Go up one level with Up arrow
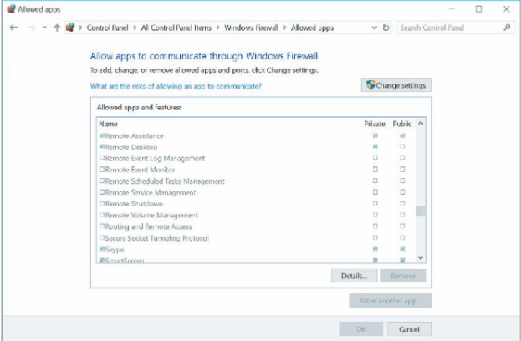The image size is (521, 341). click(57, 28)
